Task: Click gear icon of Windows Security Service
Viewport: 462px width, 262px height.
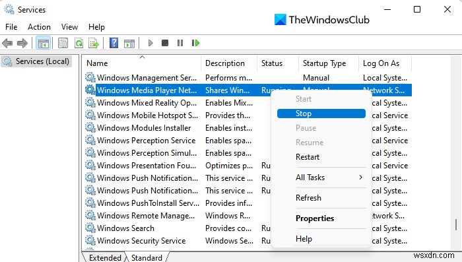Action: (x=90, y=240)
